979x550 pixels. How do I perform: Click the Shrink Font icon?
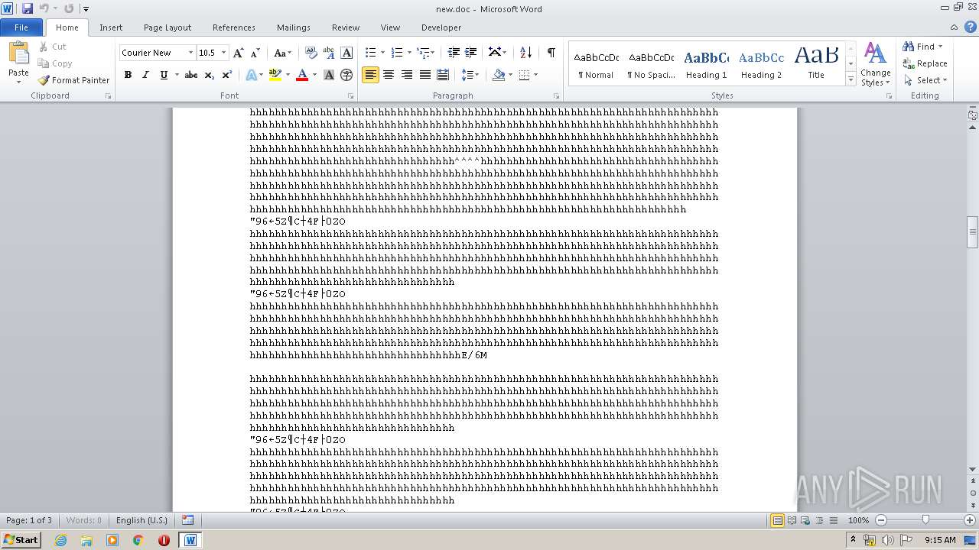pyautogui.click(x=255, y=53)
